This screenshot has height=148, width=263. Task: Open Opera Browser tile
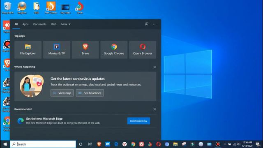[x=143, y=50]
